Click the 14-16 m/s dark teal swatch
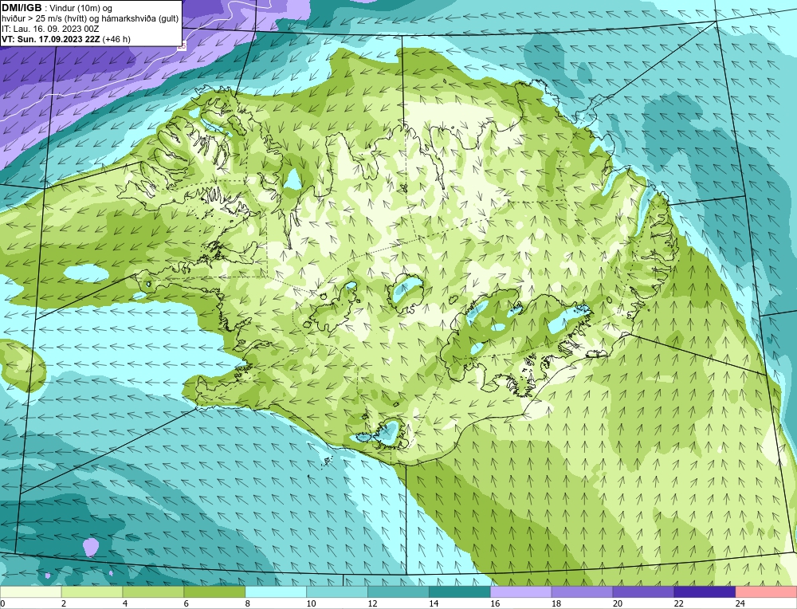 460,592
